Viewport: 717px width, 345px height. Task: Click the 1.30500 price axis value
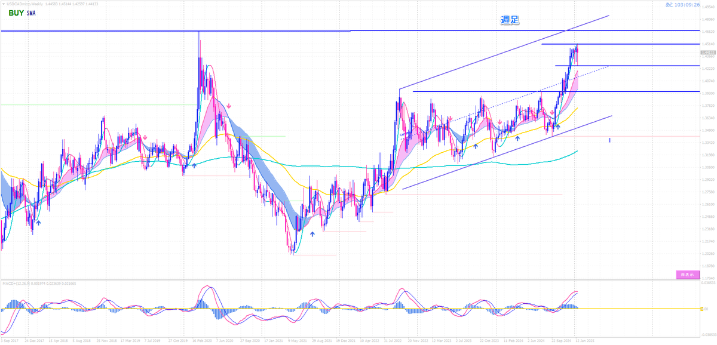[707, 167]
